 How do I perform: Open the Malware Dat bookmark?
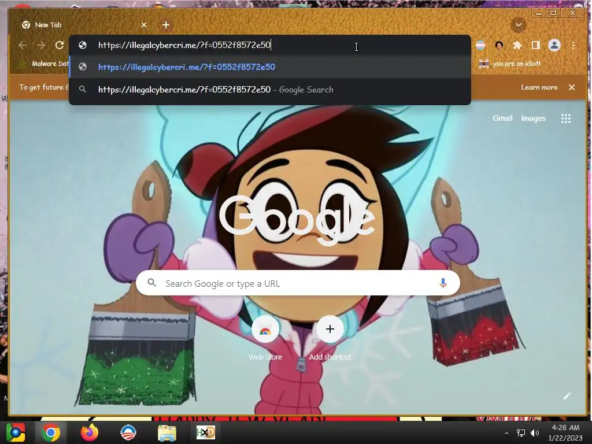coord(45,64)
